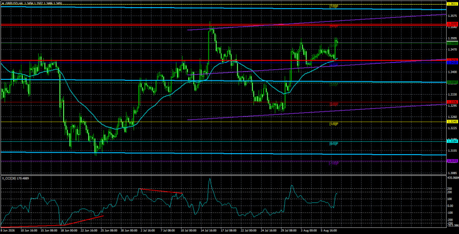
Task: Click the dropdown triangle beside GBPUSD,H4
Action: (3, 3)
